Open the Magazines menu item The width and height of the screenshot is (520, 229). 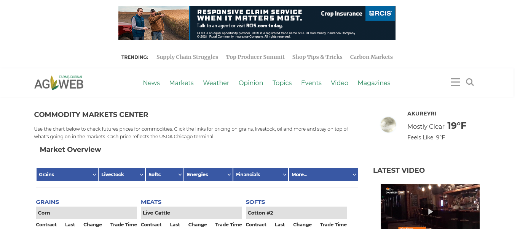tap(374, 83)
